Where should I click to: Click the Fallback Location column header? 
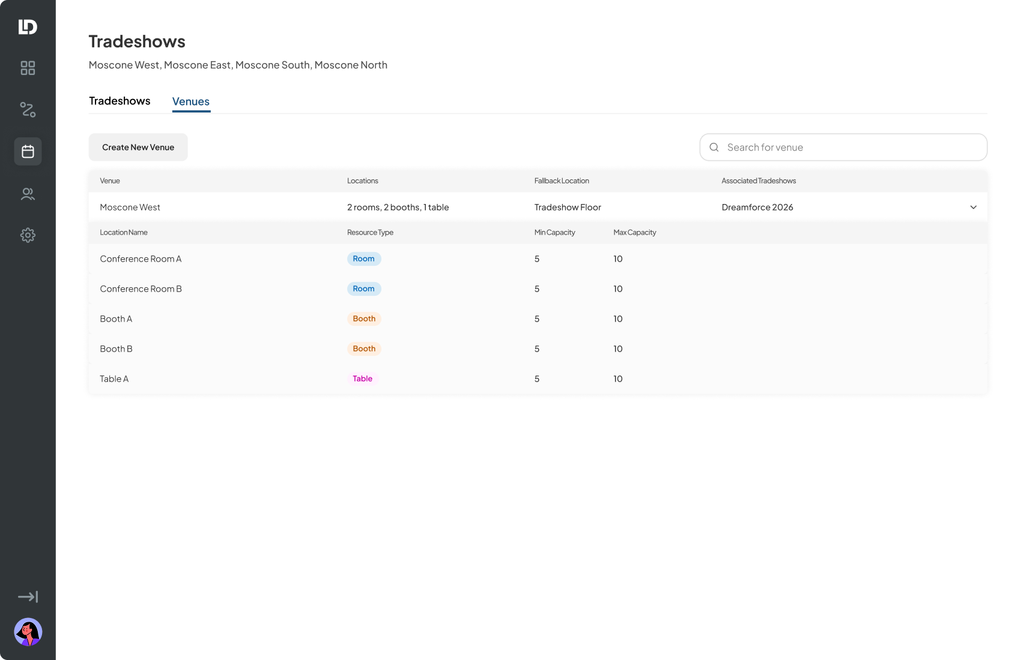tap(562, 181)
